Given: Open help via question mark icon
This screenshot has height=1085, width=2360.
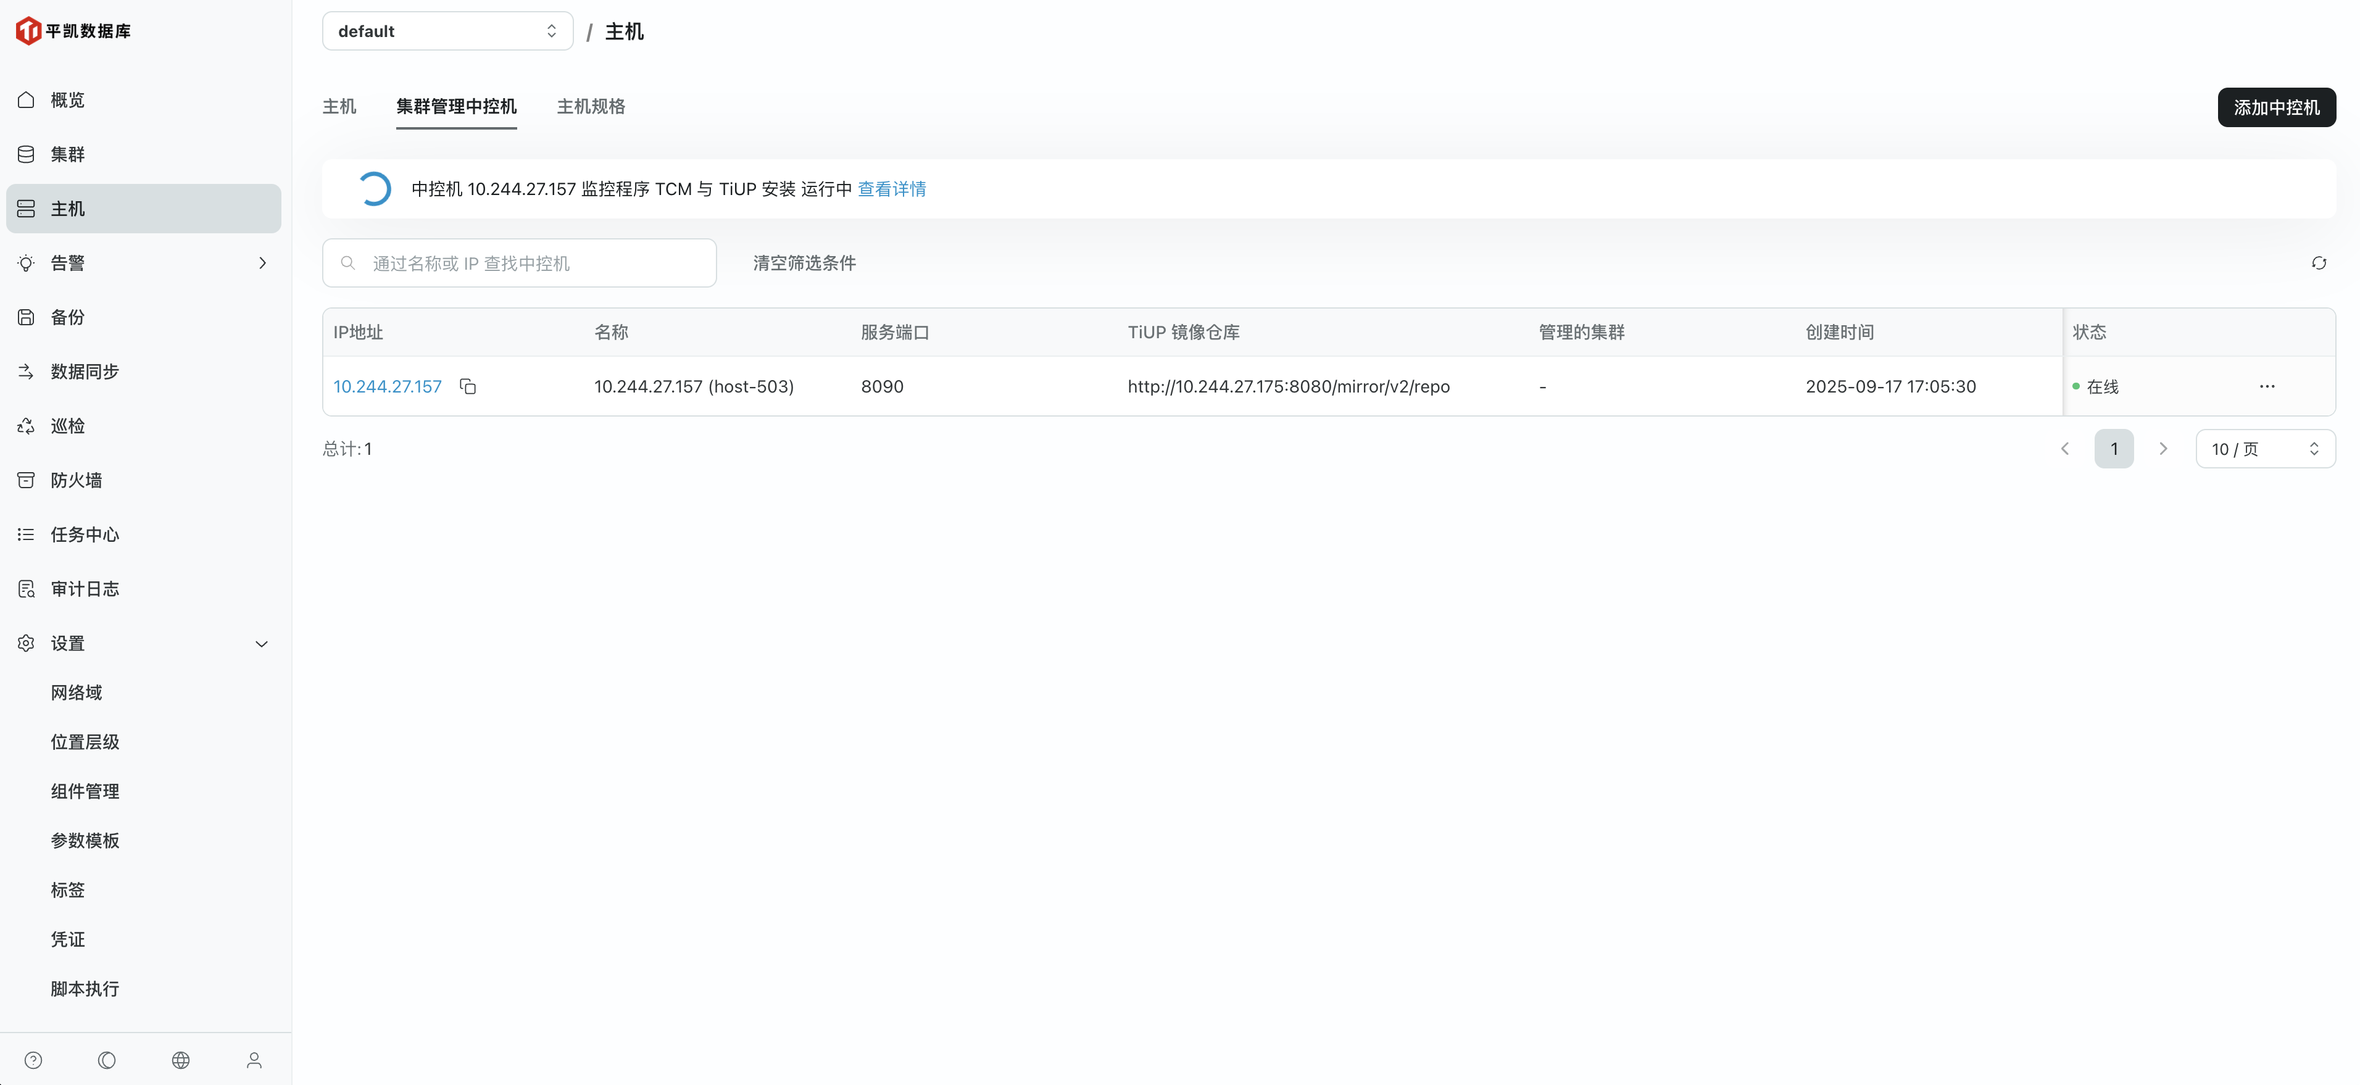Looking at the screenshot, I should pos(34,1060).
